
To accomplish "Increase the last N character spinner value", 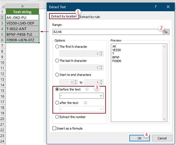I will [x=101, y=66].
